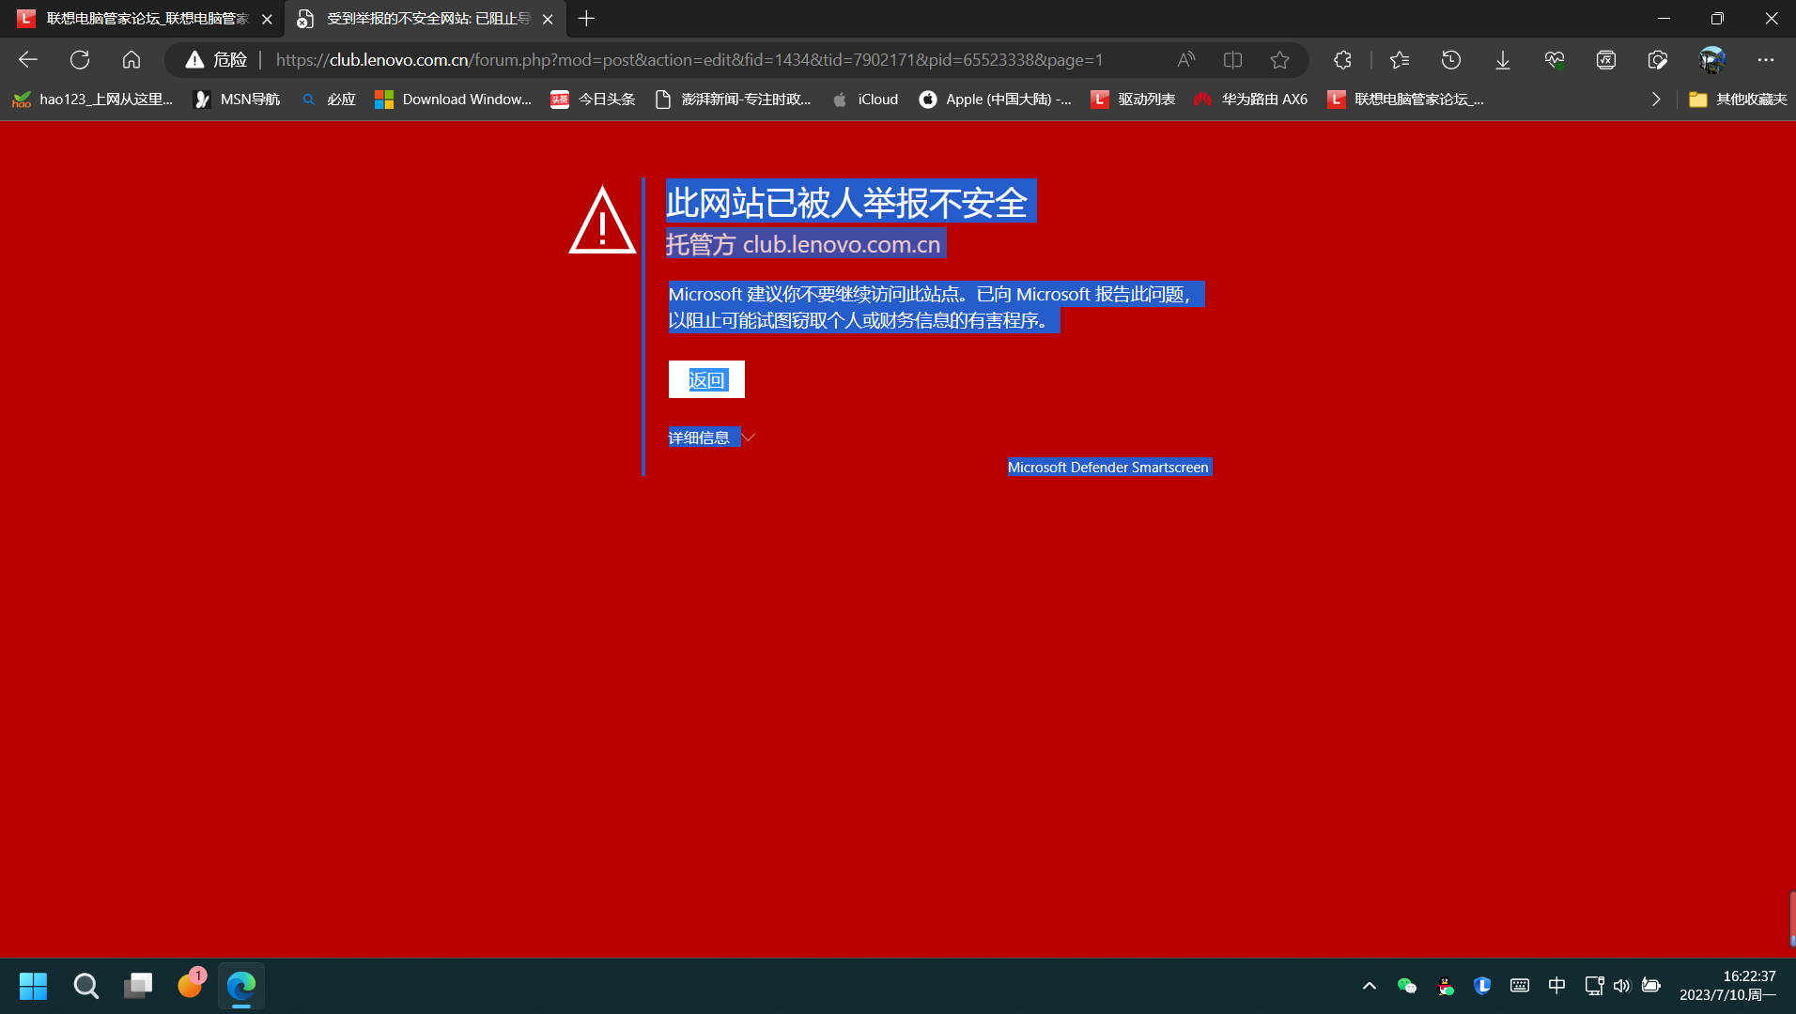Open the Read Aloud icon in address bar
The width and height of the screenshot is (1796, 1014).
pos(1186,60)
